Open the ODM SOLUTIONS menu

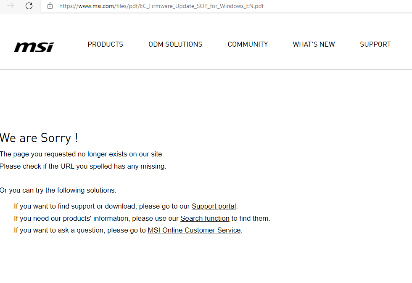pos(175,44)
